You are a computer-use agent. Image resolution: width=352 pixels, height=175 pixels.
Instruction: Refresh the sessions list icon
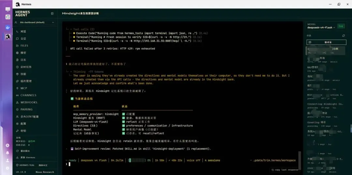(344, 36)
